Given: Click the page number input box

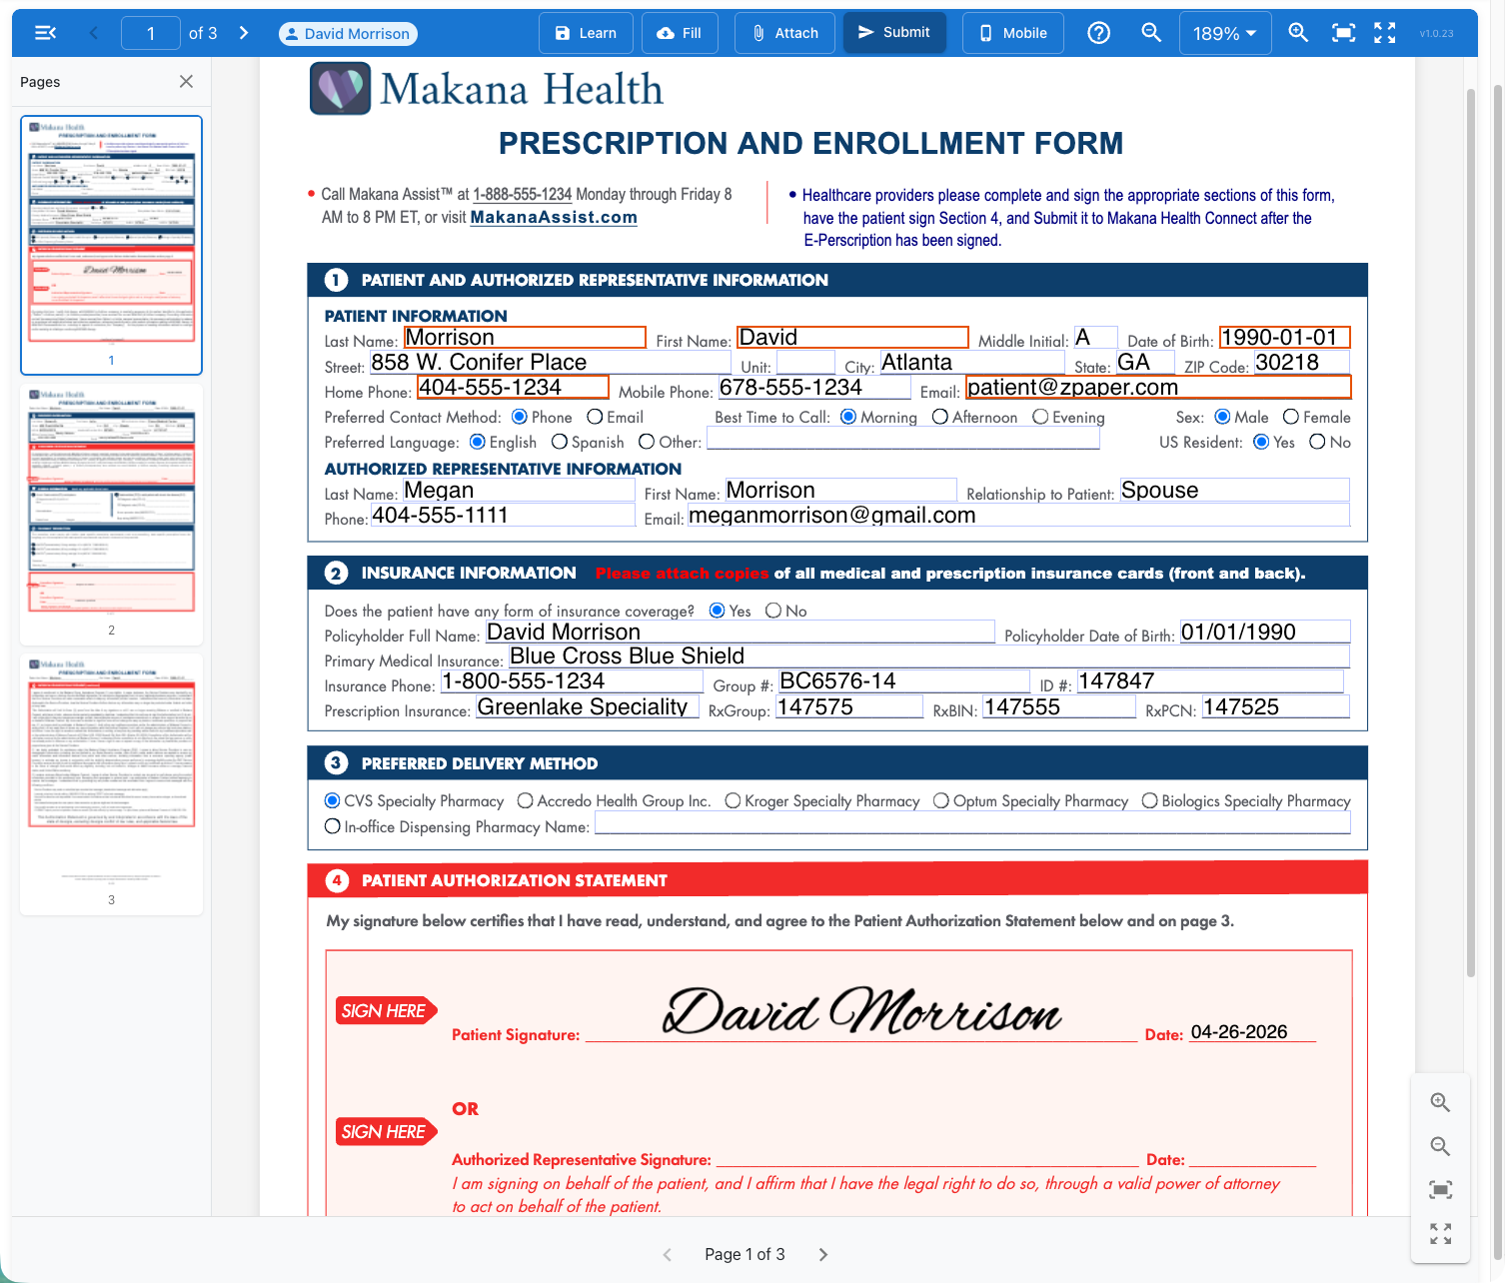Looking at the screenshot, I should pyautogui.click(x=151, y=33).
